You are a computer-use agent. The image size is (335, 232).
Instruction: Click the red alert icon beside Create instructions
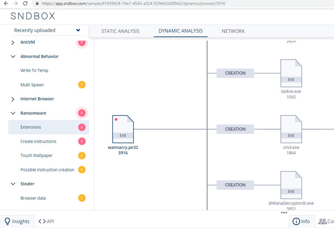pyautogui.click(x=82, y=141)
